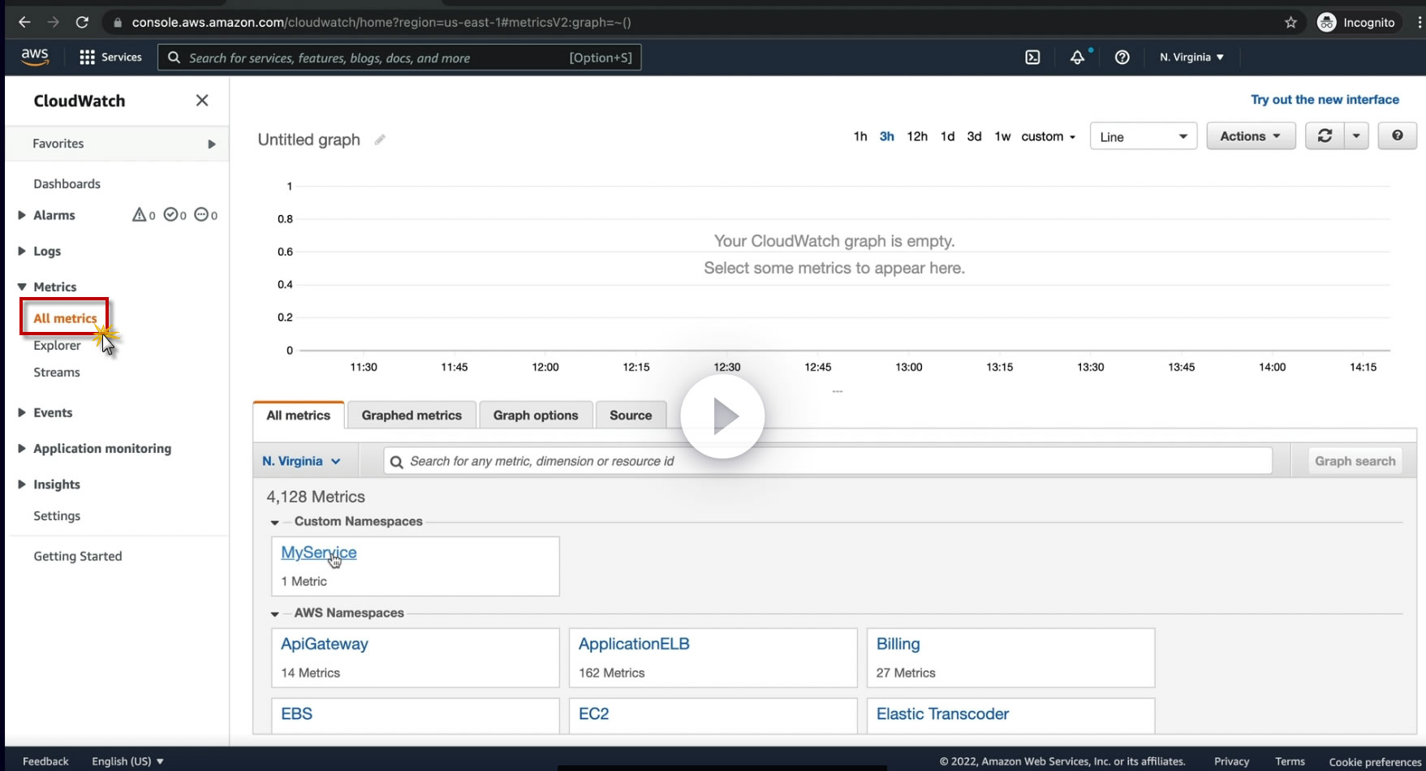Open Streams under Metrics

[57, 372]
